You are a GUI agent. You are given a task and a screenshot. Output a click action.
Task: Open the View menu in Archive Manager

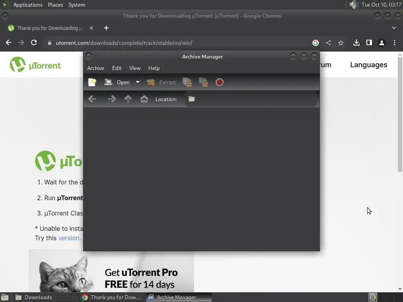135,68
